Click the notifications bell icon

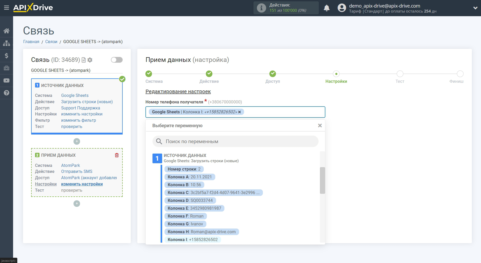point(327,8)
